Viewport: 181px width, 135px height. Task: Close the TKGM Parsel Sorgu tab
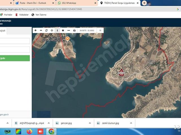[x=138, y=3]
